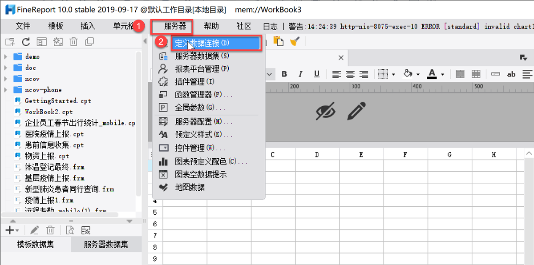
Task: Click the insert widget icon
Action: point(495,74)
